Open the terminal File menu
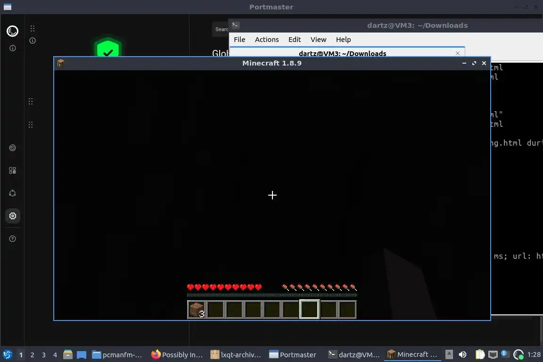The image size is (543, 362). pyautogui.click(x=239, y=40)
